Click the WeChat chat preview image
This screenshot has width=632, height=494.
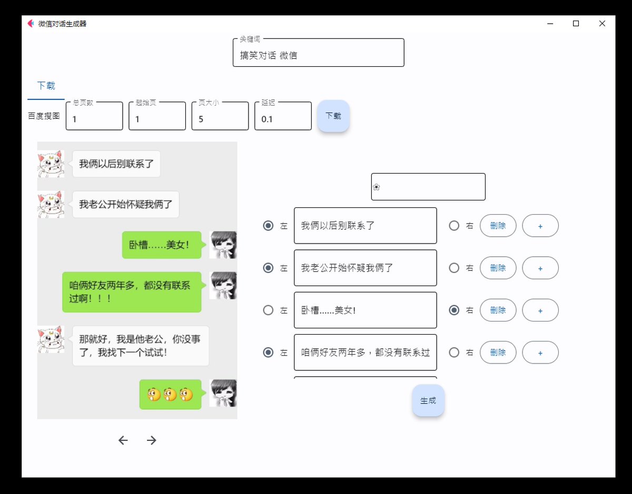coord(137,280)
